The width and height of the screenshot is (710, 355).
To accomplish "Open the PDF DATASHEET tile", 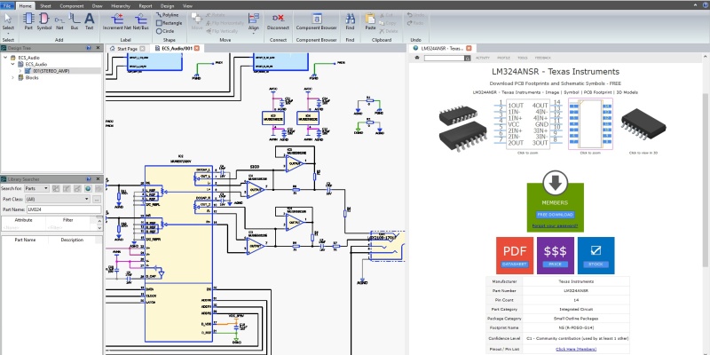I will tap(515, 256).
